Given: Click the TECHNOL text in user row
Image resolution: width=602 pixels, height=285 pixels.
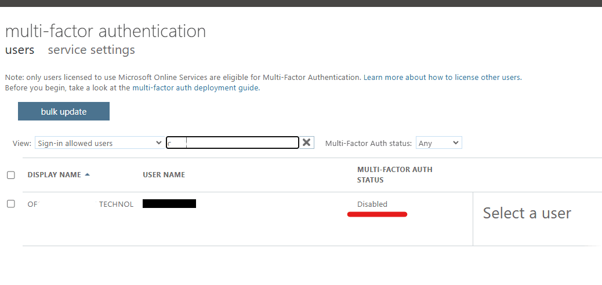Looking at the screenshot, I should pos(116,204).
